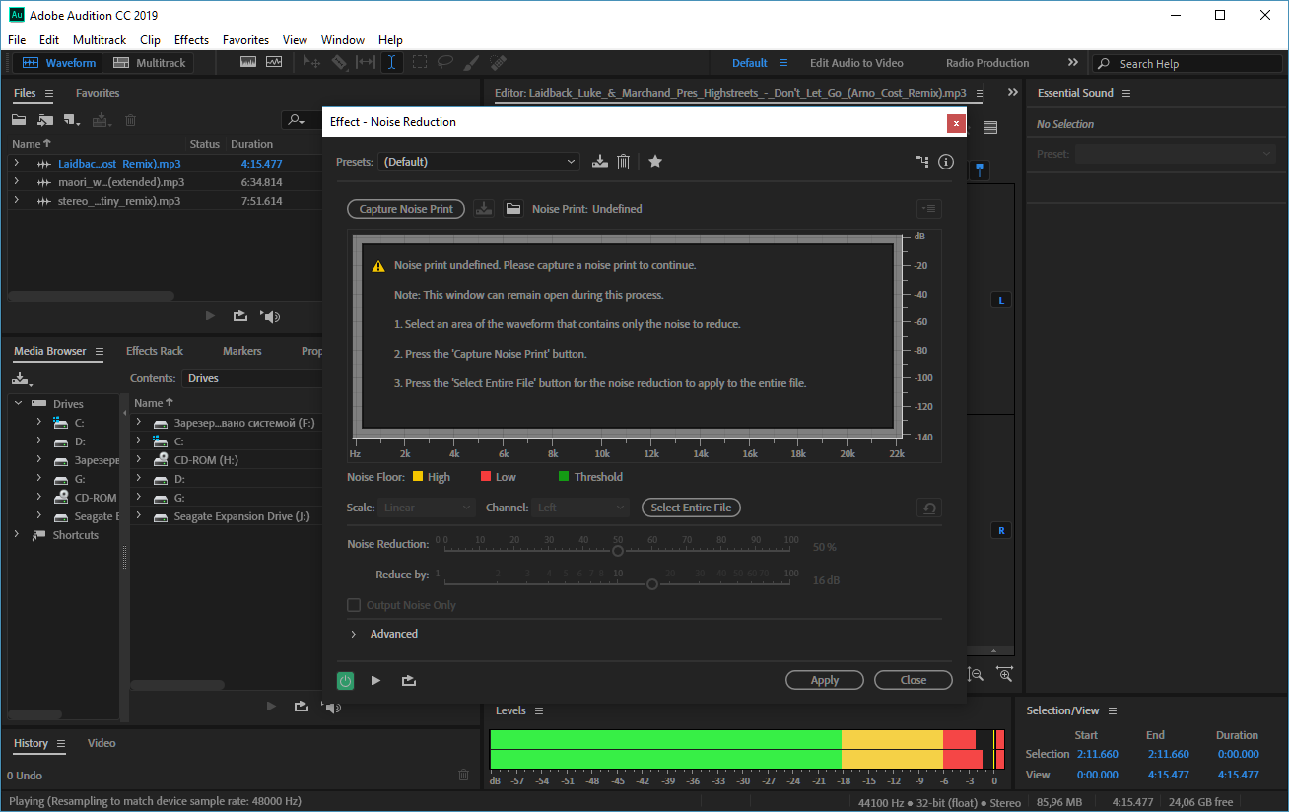Image resolution: width=1289 pixels, height=812 pixels.
Task: Zoom in on the editor timeline
Action: click(x=1004, y=674)
